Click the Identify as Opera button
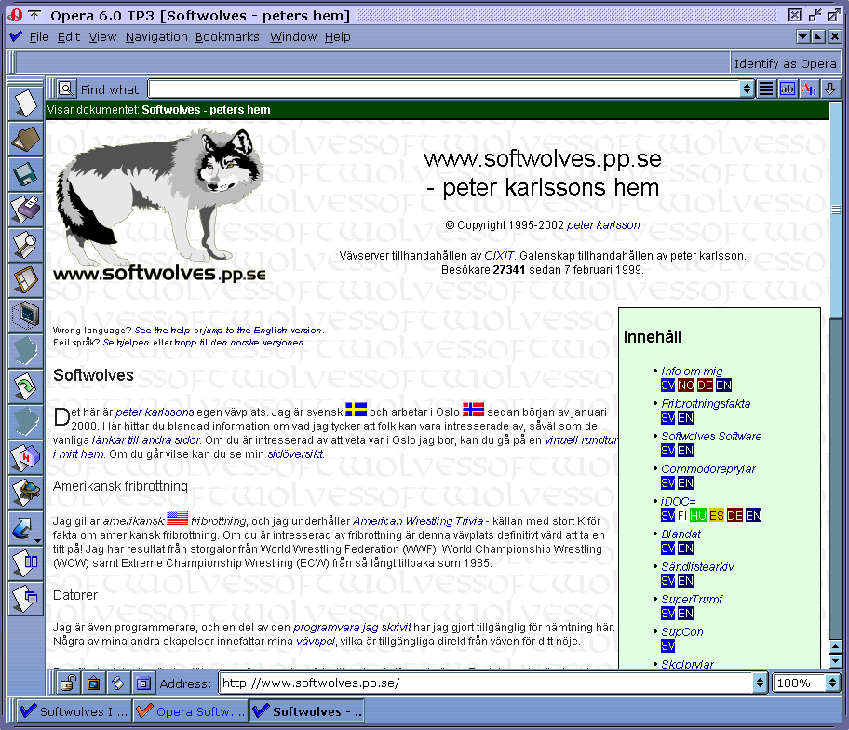849x730 pixels. tap(785, 63)
